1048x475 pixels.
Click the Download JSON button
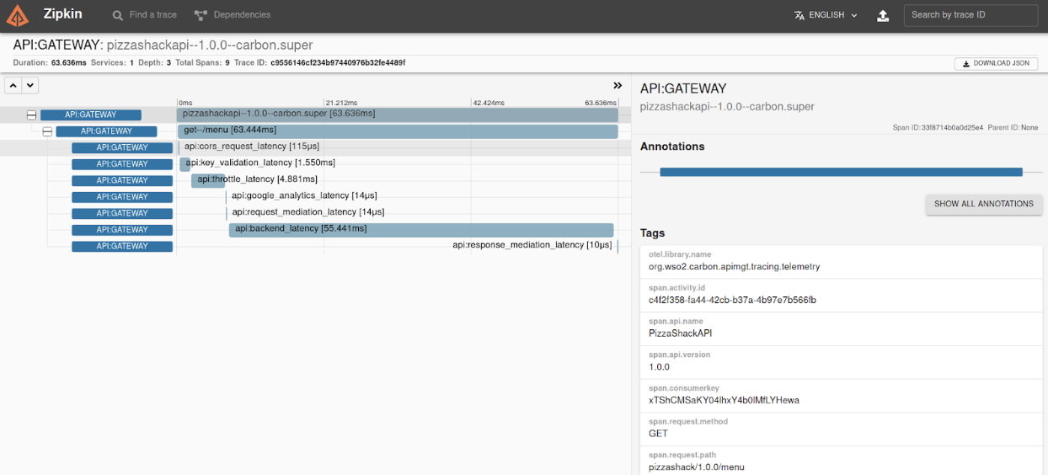996,63
